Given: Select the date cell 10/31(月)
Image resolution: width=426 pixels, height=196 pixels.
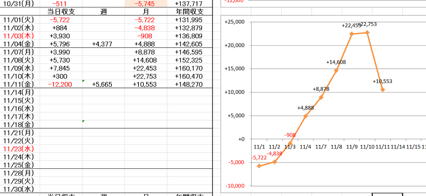Looking at the screenshot, I should tap(20, 4).
